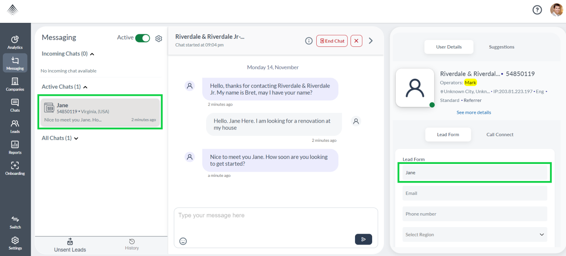
Task: Open the emoji picker in message box
Action: click(x=183, y=241)
